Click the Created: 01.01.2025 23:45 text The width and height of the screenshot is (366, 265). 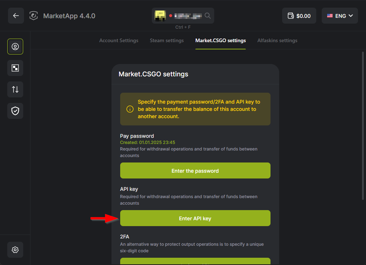pos(147,142)
